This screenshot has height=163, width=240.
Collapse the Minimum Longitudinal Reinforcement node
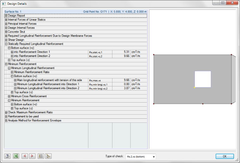[x=9, y=68]
